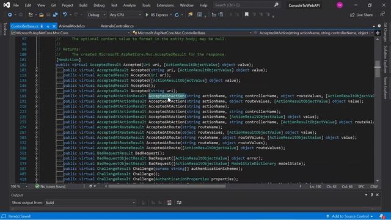
Task: Click the Item(s) Saved status text
Action: point(20,216)
